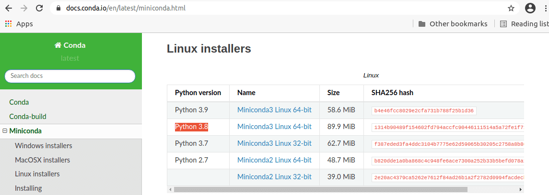Viewport: 549px width, 195px height.
Task: Open the Conda-build sidebar entry
Action: [28, 117]
